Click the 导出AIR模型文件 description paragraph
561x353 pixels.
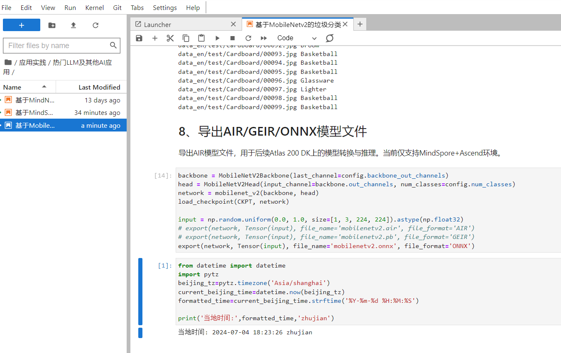point(341,153)
